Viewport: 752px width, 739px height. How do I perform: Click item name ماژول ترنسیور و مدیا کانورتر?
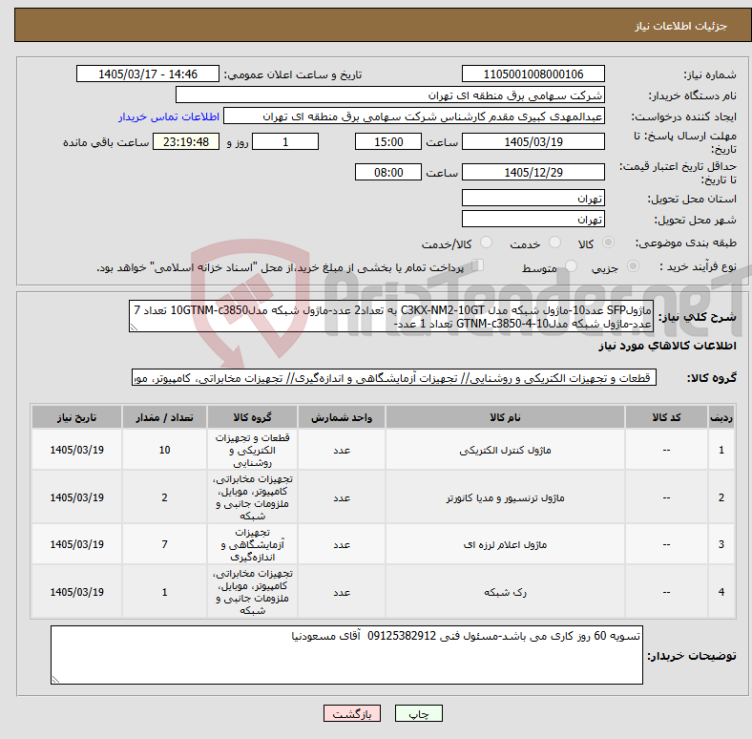point(505,497)
